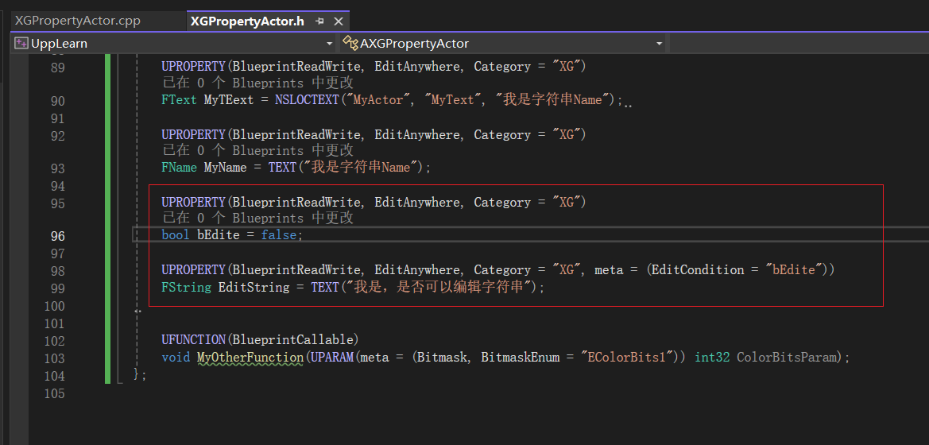This screenshot has height=445, width=929.
Task: Click the NSLOCTEXT macro on line 90
Action: coord(307,100)
